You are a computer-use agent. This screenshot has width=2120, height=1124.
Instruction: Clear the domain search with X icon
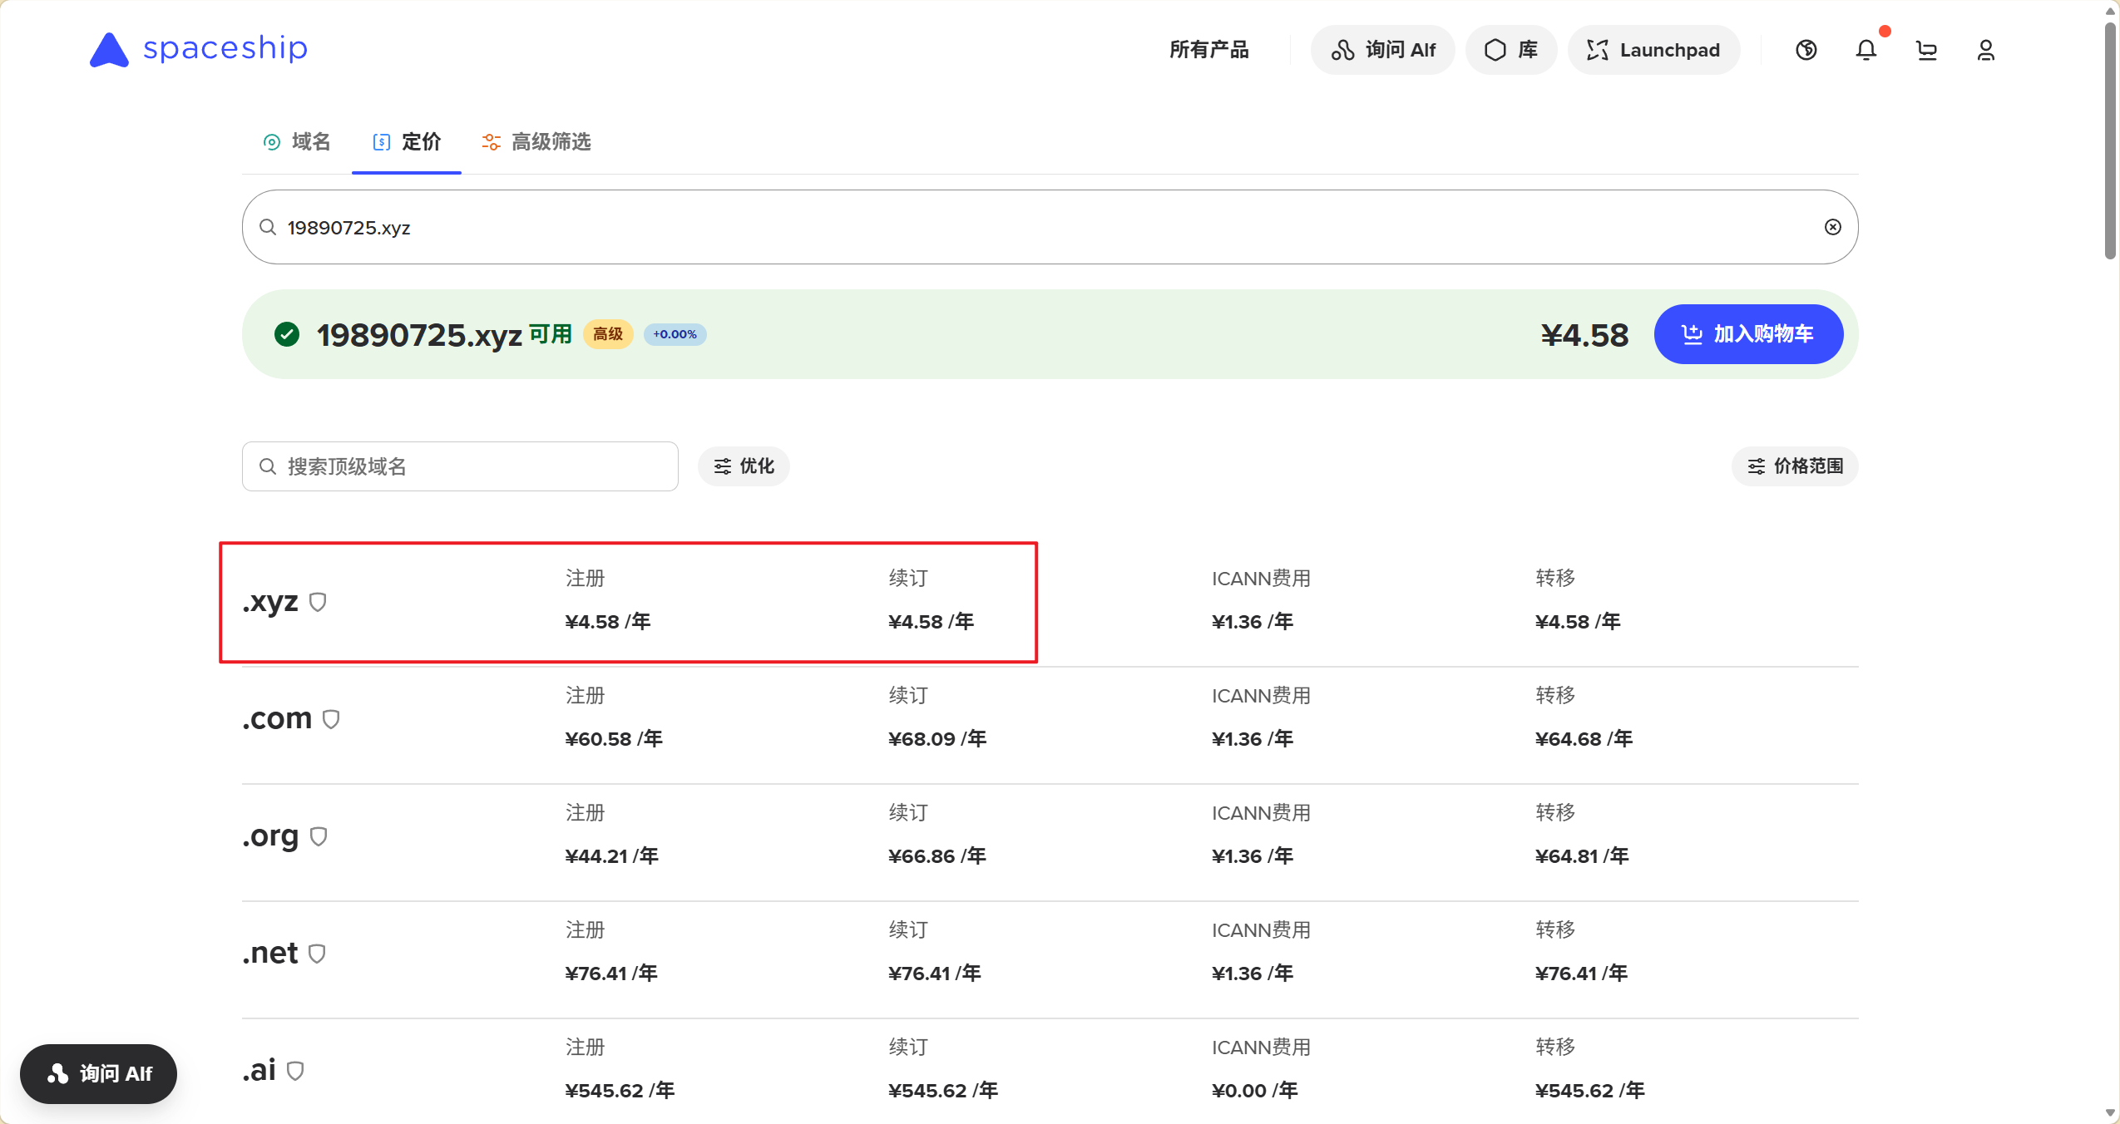pos(1832,227)
